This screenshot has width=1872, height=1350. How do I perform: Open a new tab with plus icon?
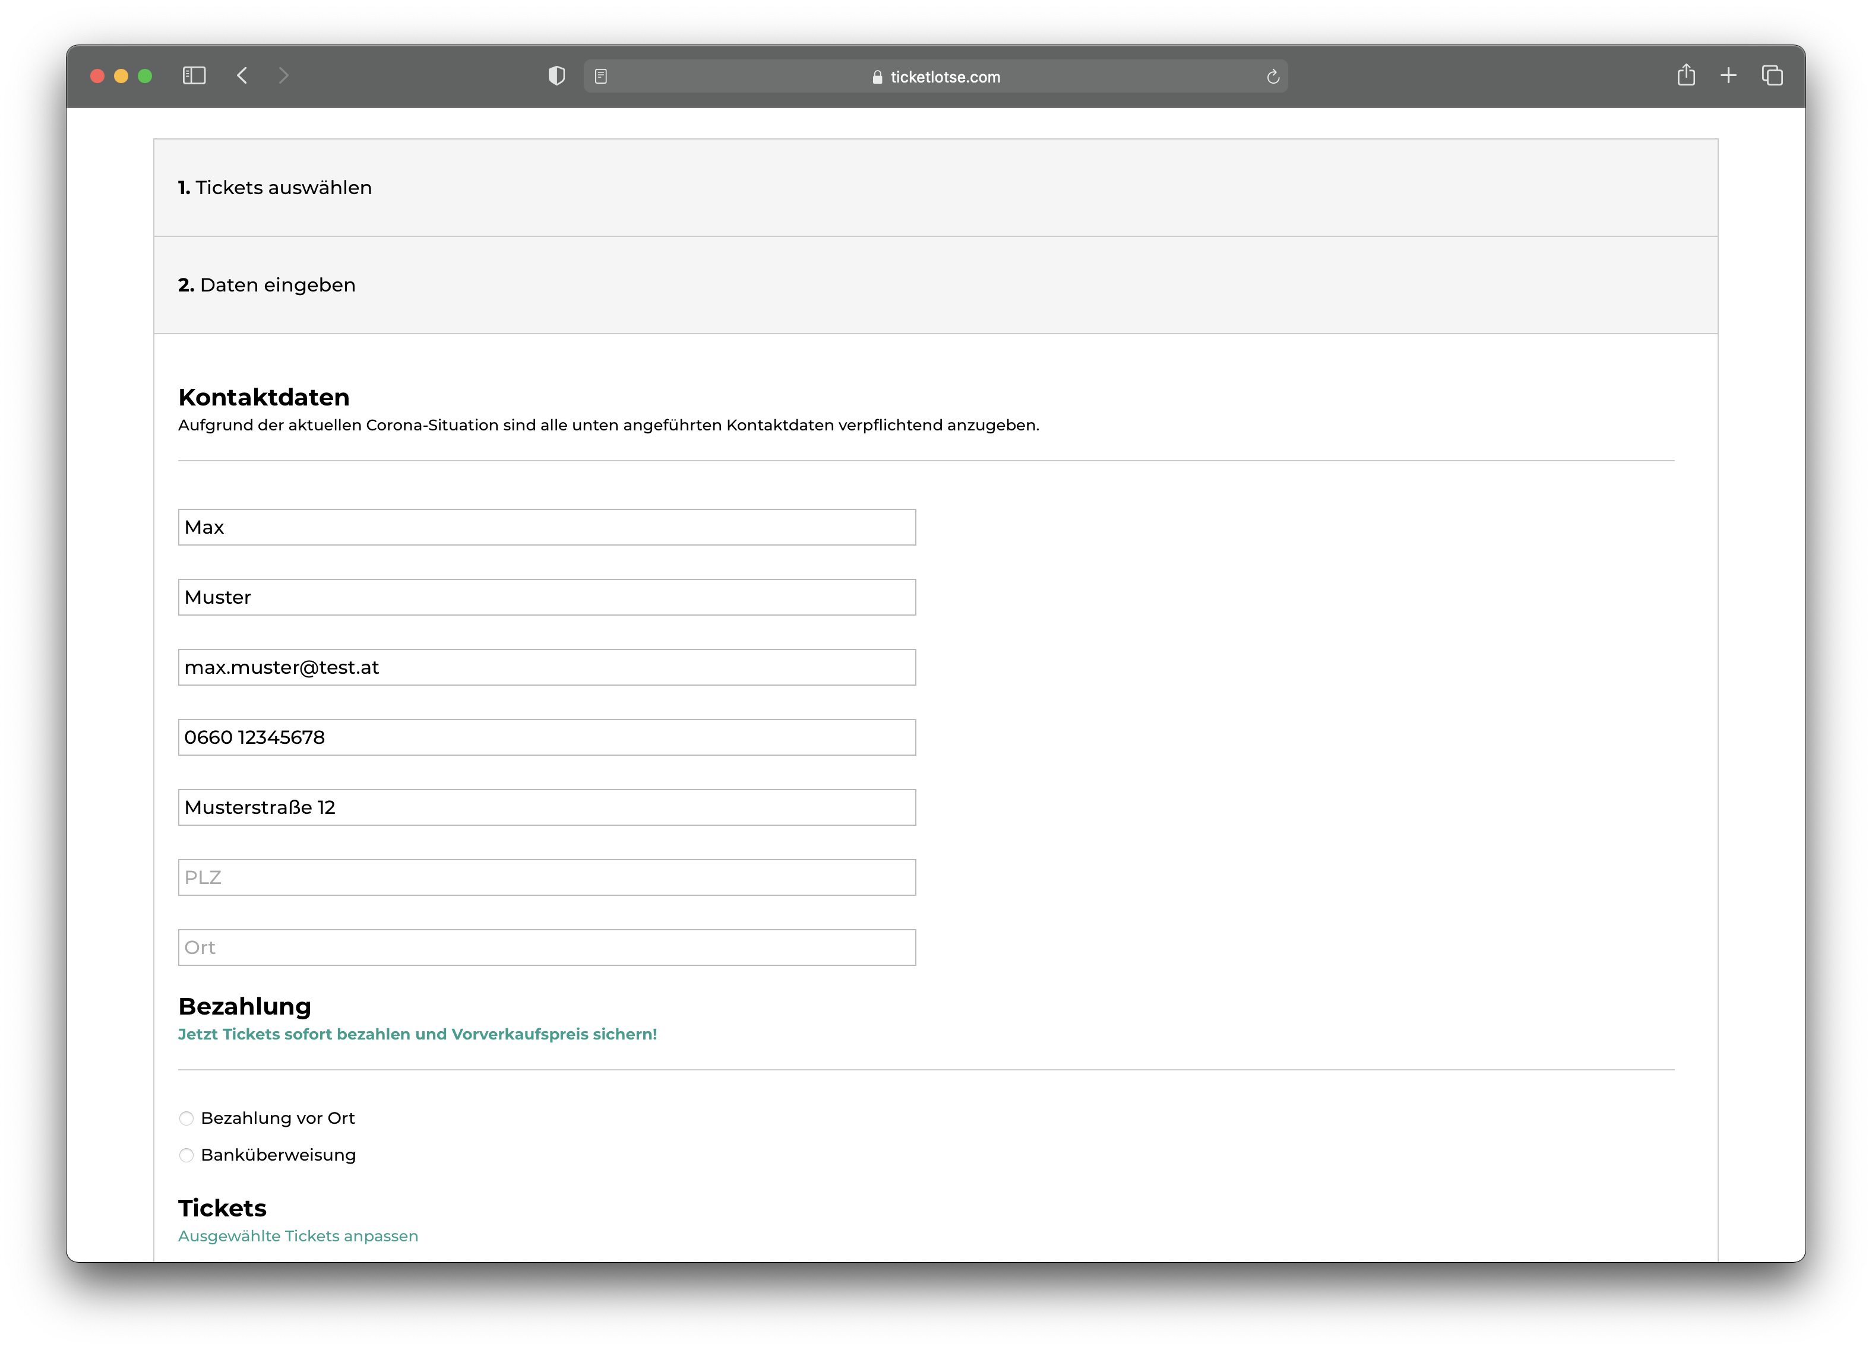[1728, 76]
